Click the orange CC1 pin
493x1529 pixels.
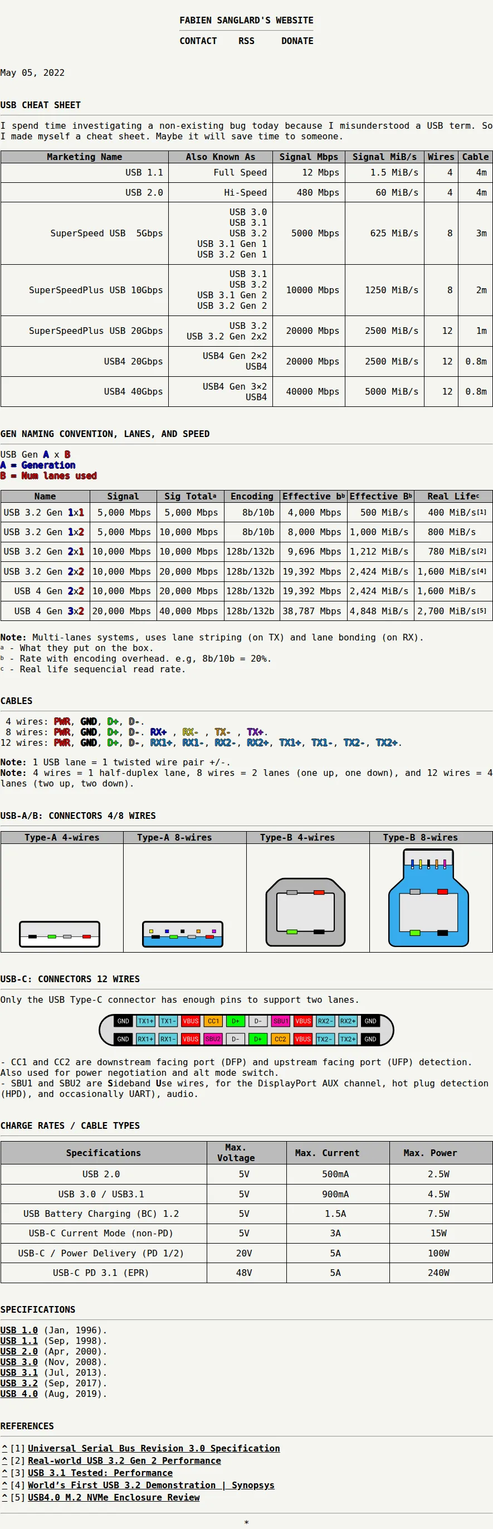point(213,1021)
